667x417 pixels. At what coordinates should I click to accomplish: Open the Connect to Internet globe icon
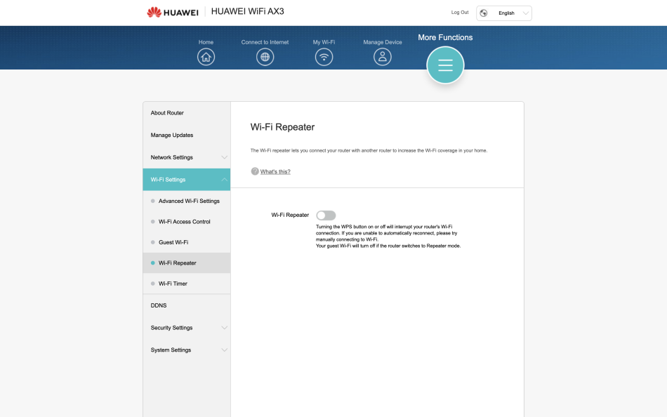click(265, 57)
